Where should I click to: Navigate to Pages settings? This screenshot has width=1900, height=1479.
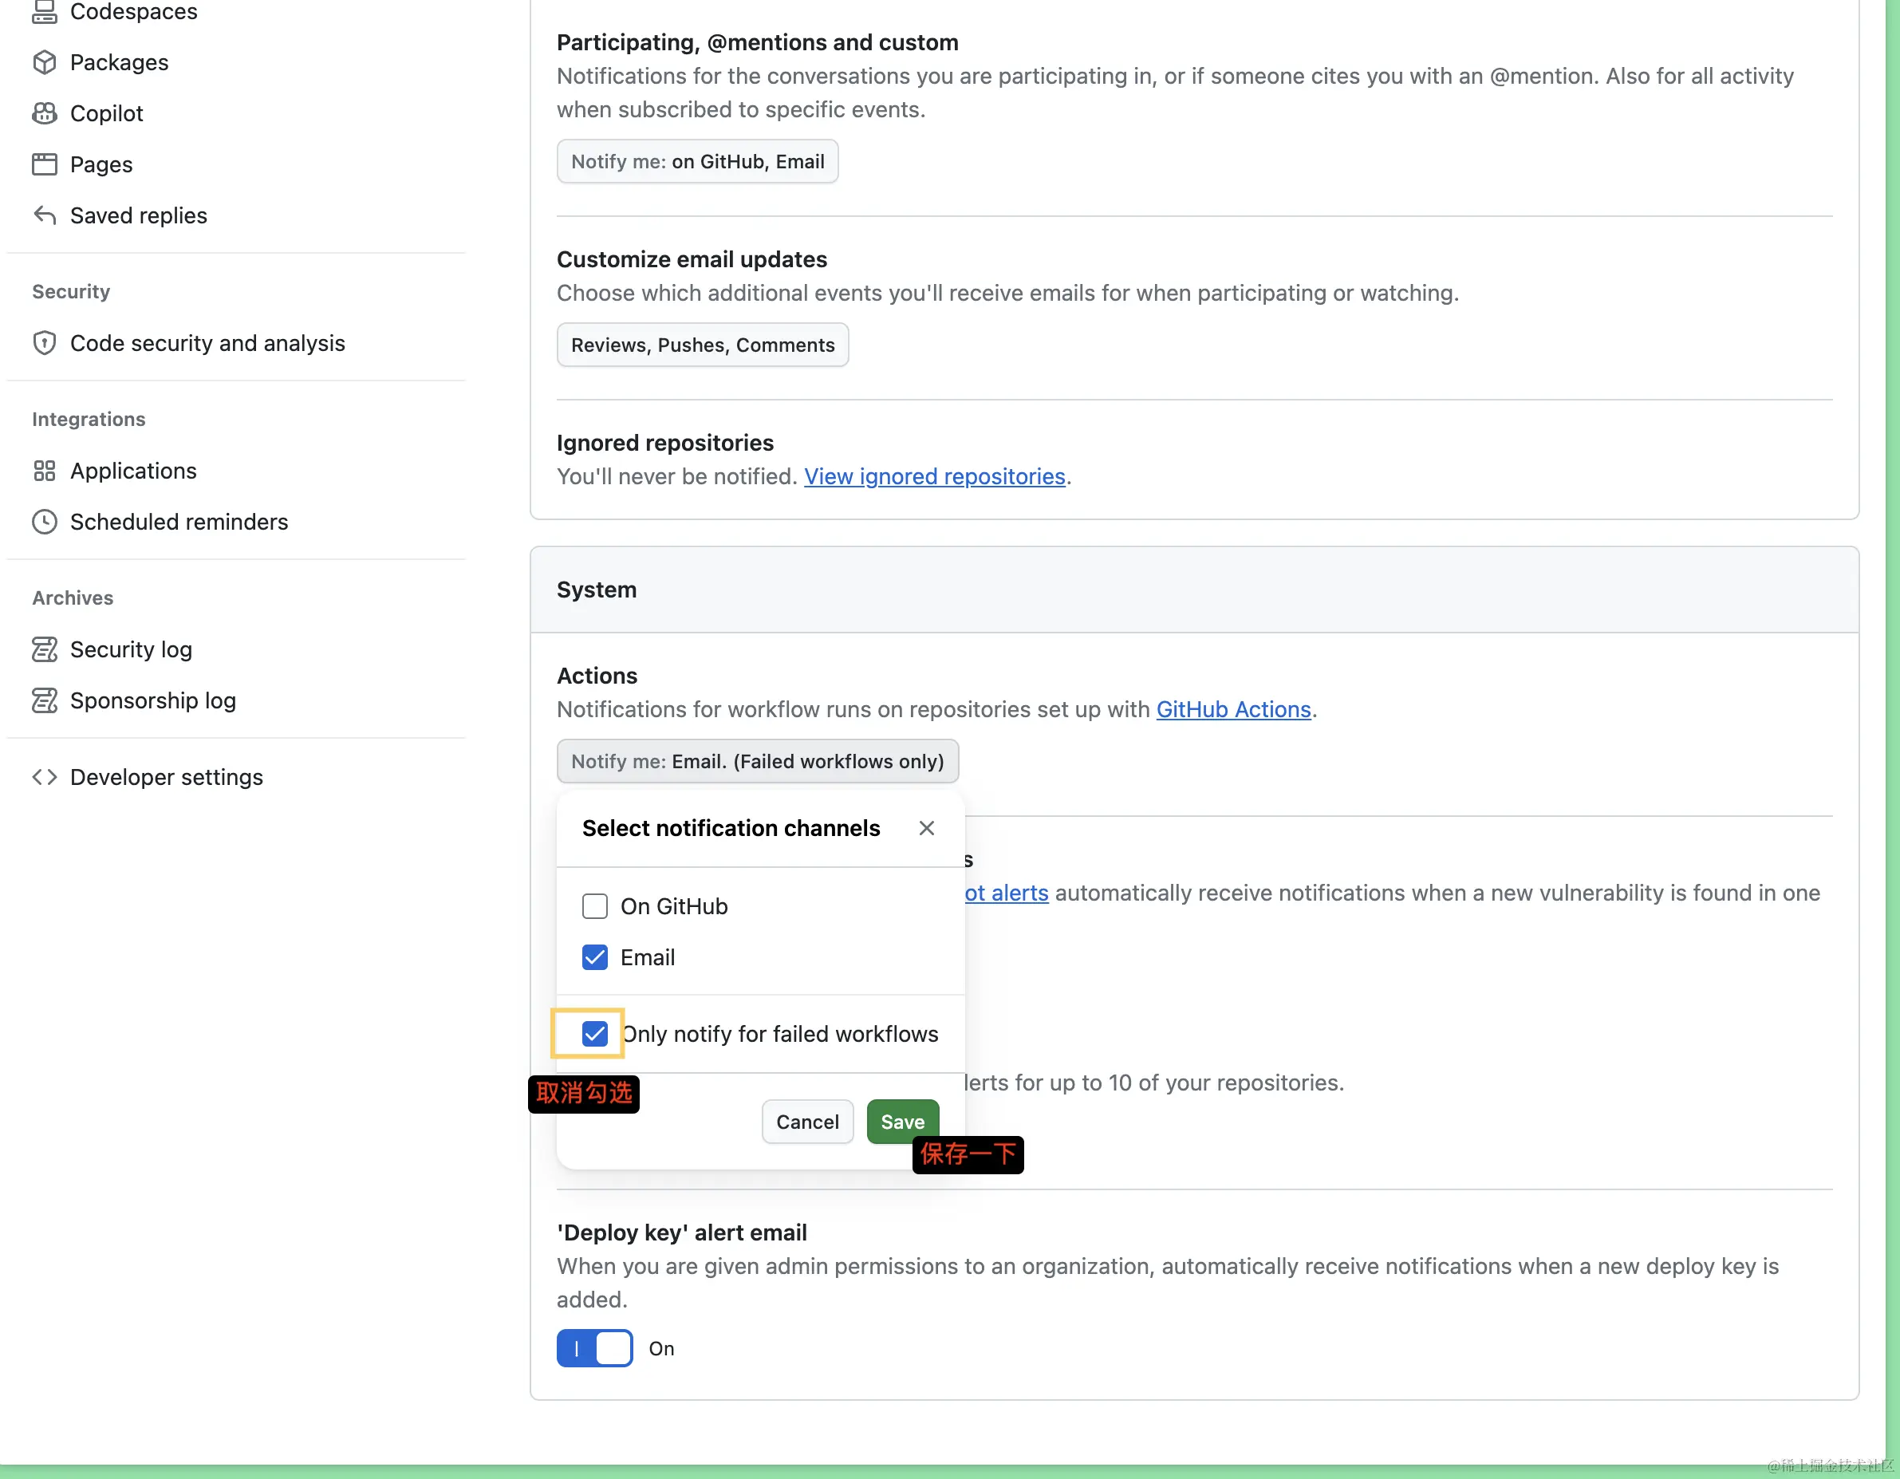[102, 164]
